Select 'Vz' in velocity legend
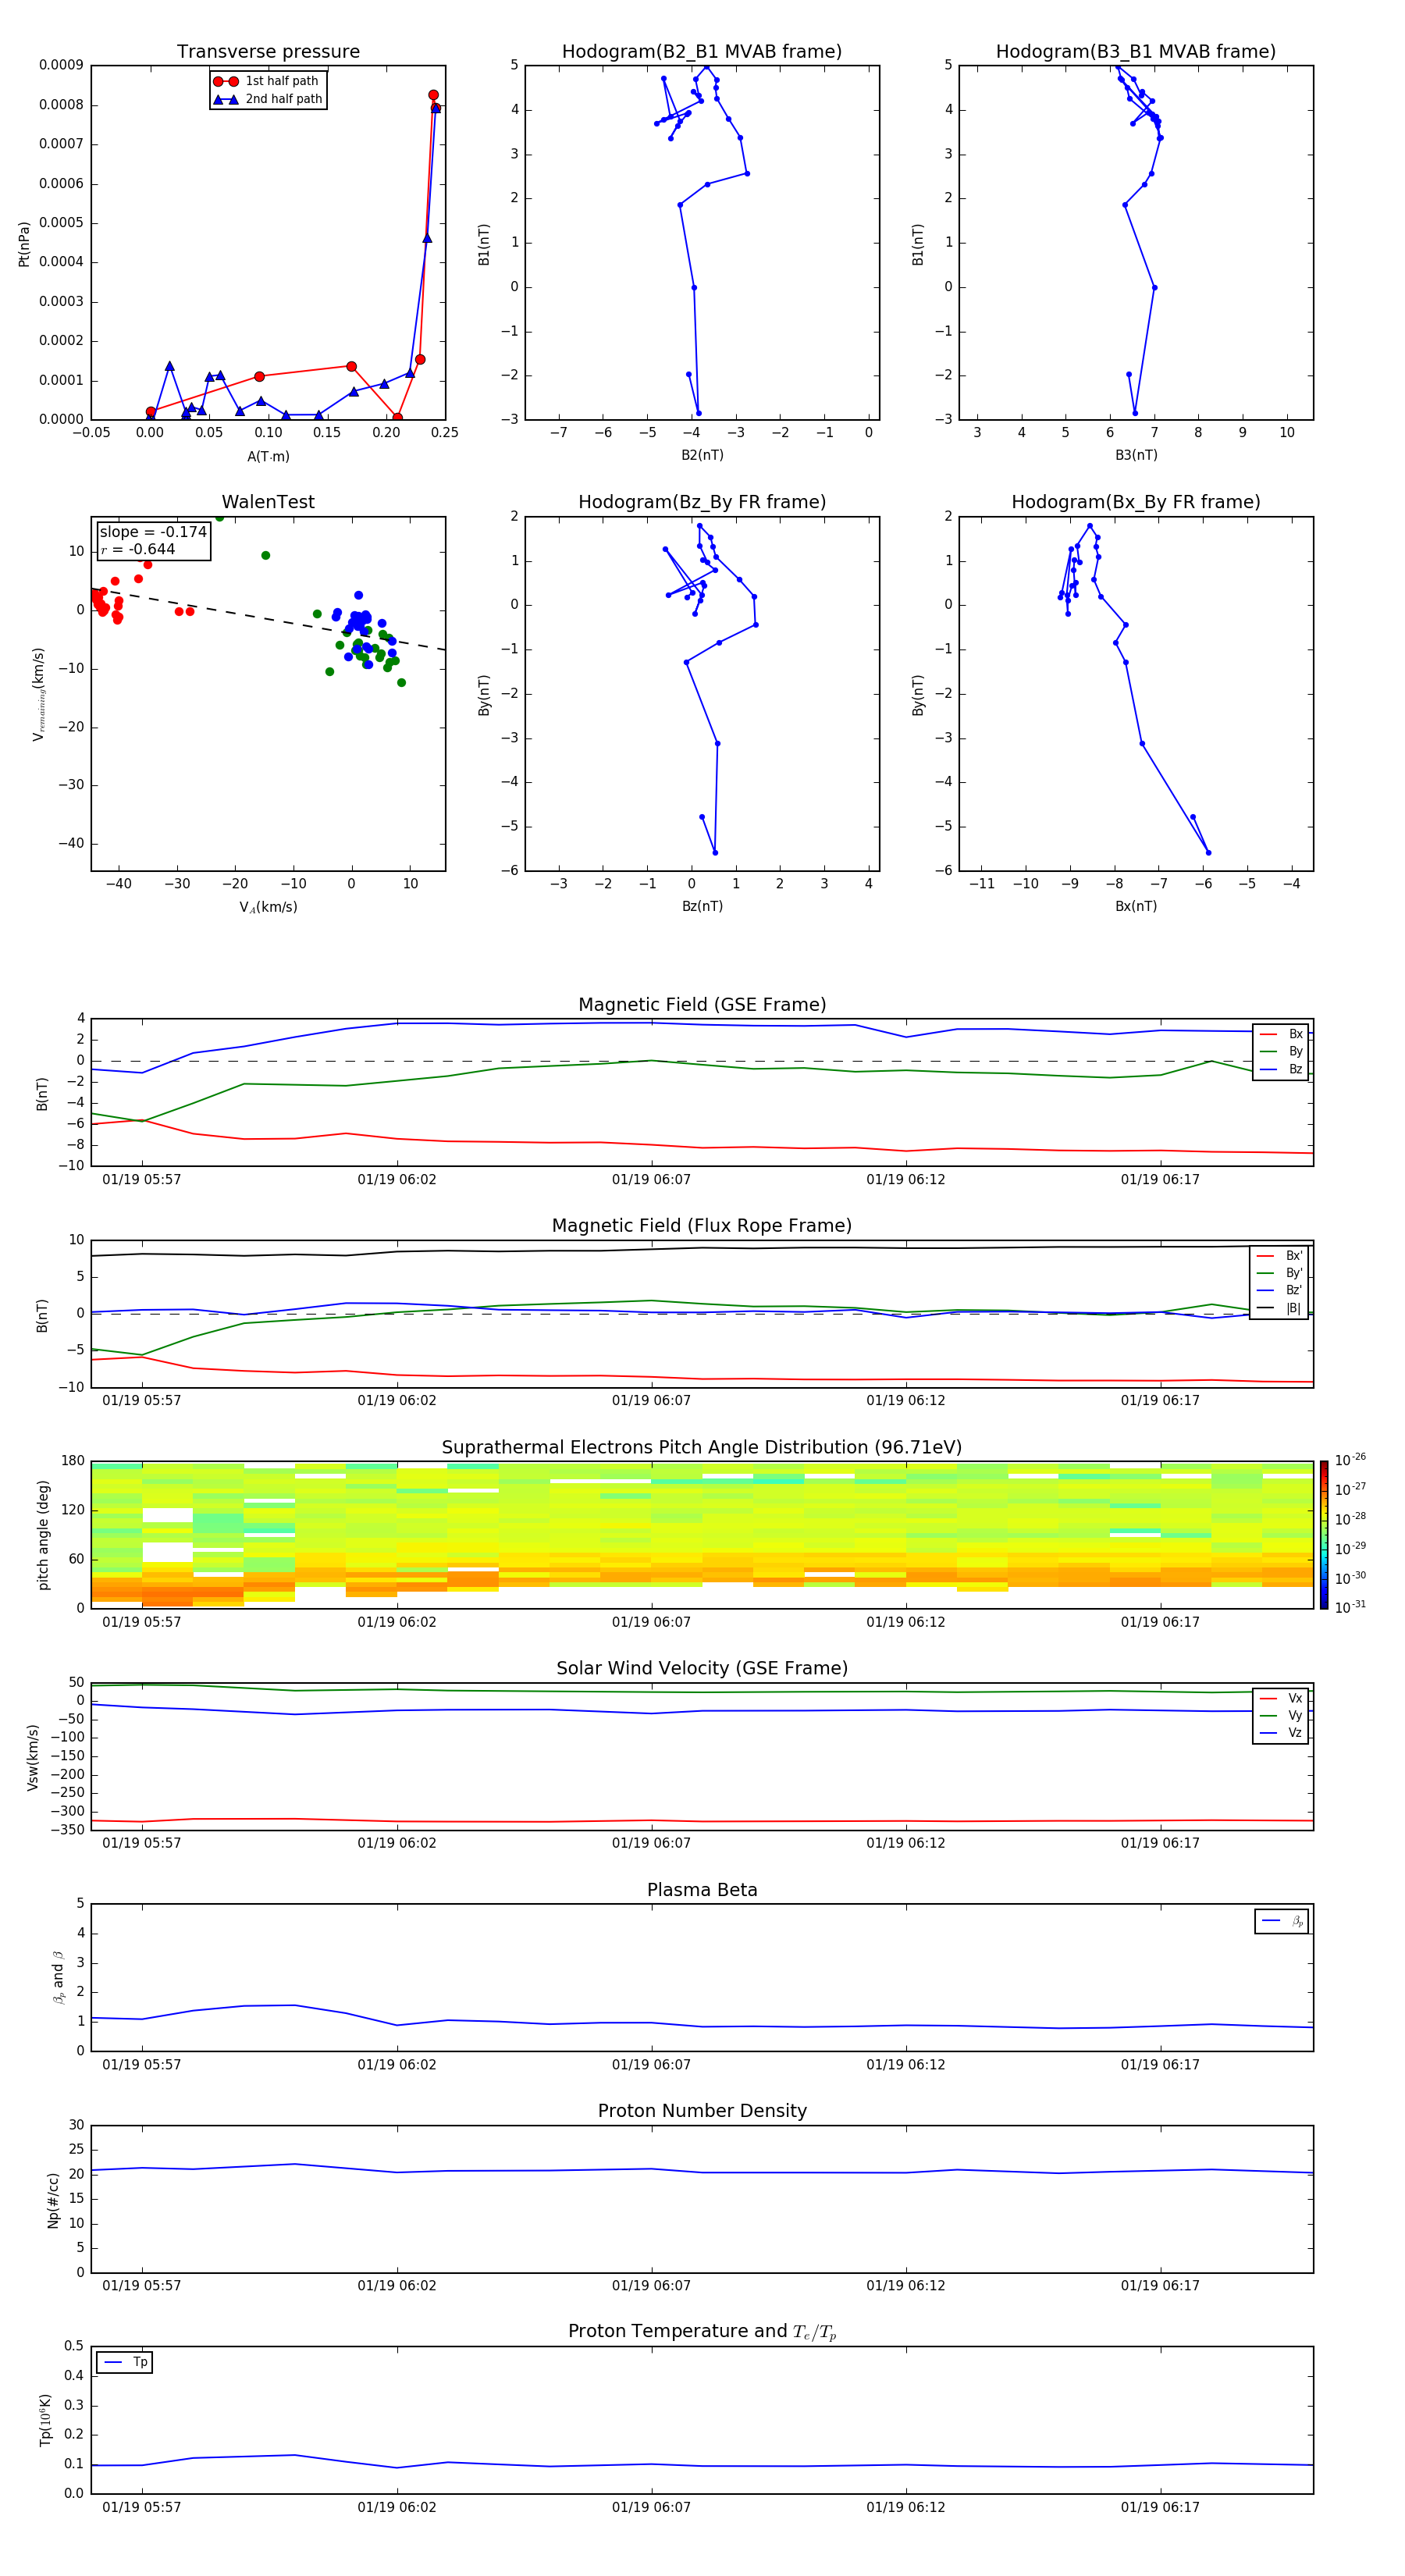 click(x=1281, y=1733)
